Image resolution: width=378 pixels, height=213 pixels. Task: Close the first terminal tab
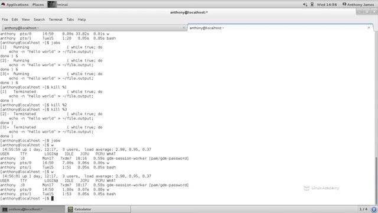pos(184,28)
